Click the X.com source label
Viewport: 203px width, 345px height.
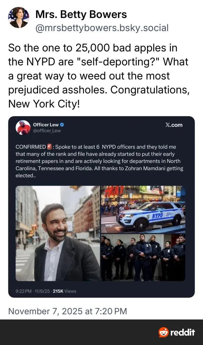pos(174,125)
